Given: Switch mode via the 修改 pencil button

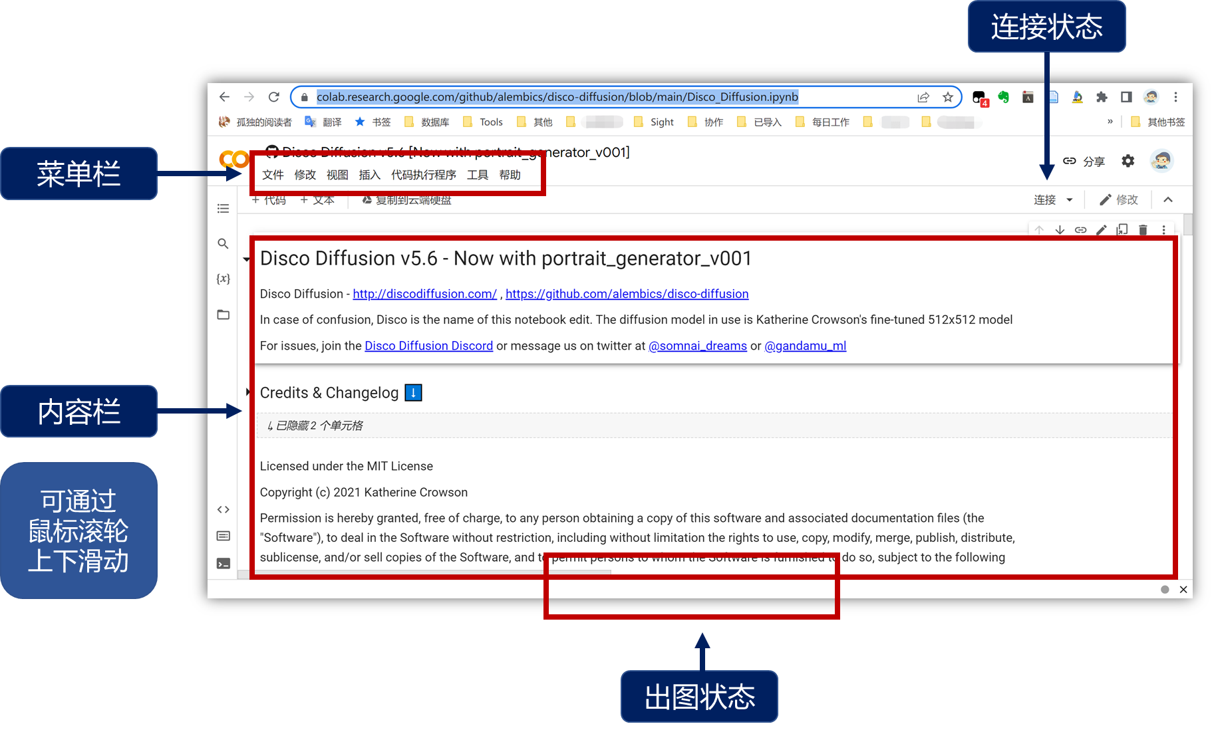Looking at the screenshot, I should point(1119,200).
